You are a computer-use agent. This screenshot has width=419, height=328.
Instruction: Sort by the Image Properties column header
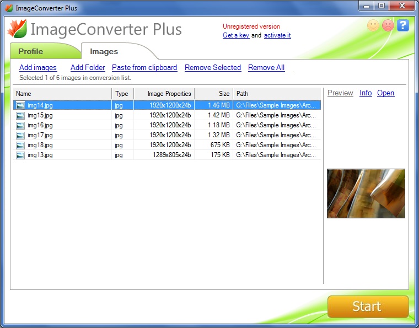click(164, 94)
